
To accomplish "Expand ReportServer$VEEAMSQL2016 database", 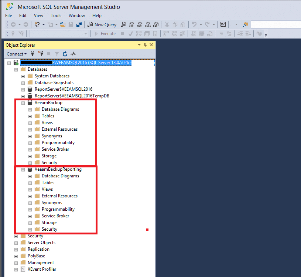I will click(23, 90).
